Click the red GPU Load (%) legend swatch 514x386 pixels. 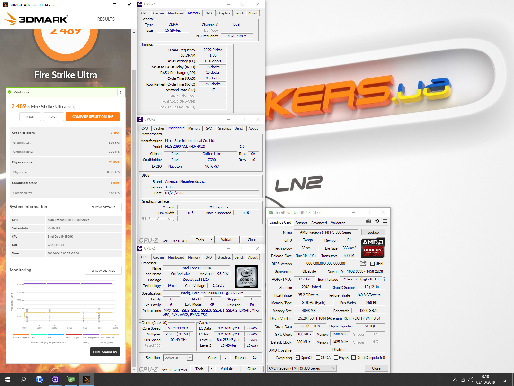click(x=74, y=335)
